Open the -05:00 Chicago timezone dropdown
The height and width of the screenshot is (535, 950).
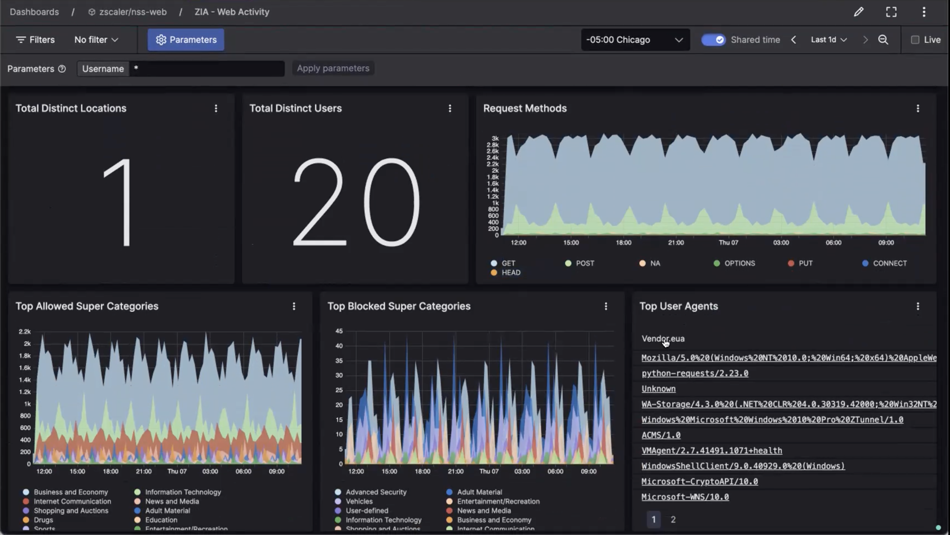pos(635,40)
